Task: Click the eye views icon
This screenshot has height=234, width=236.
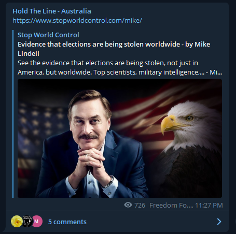Action: tap(128, 205)
